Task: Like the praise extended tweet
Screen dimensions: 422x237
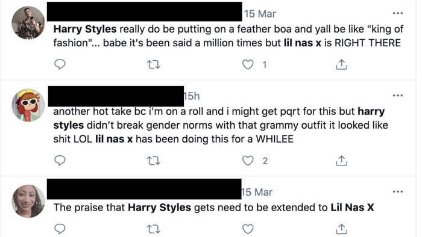Action: [248, 229]
